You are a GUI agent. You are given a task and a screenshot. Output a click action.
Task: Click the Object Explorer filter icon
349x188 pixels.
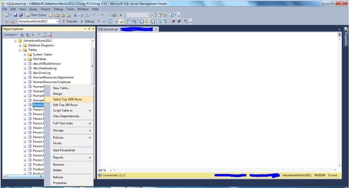click(39, 35)
